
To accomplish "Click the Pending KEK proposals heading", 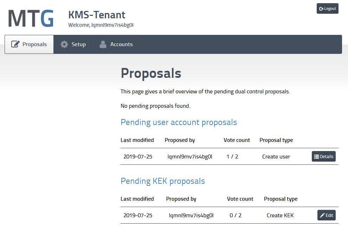I will [162, 181].
